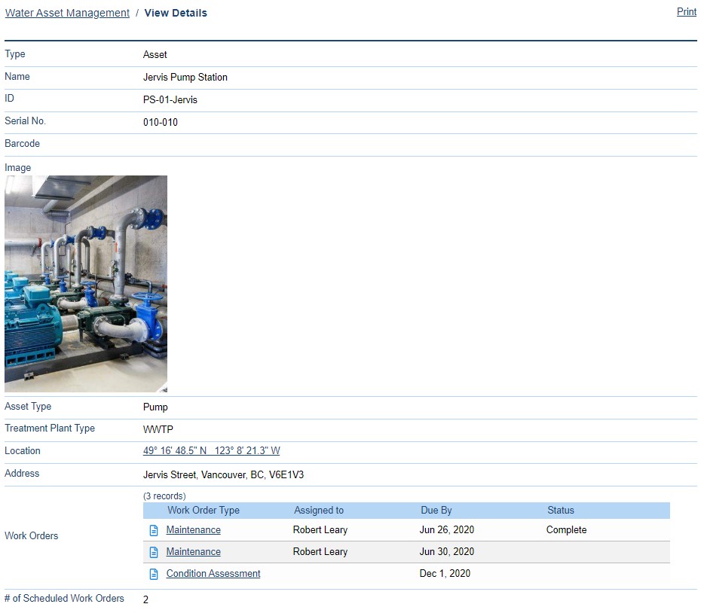
Task: Select the serial number 010-010 value
Action: point(159,122)
